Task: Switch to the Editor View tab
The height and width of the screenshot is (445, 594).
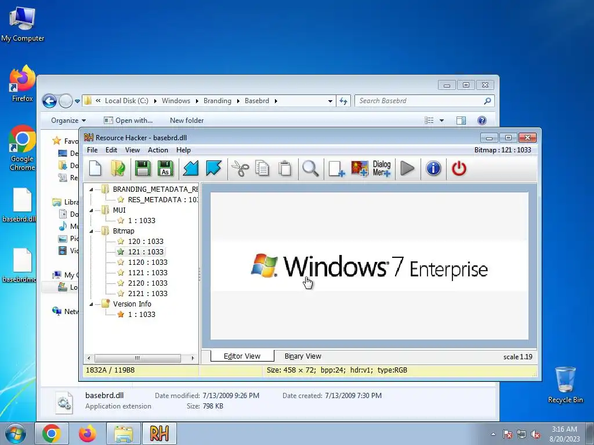Action: coord(242,356)
